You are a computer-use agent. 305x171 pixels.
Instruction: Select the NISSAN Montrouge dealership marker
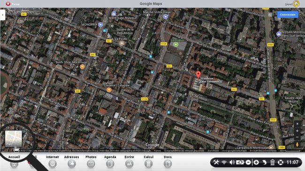click(279, 34)
